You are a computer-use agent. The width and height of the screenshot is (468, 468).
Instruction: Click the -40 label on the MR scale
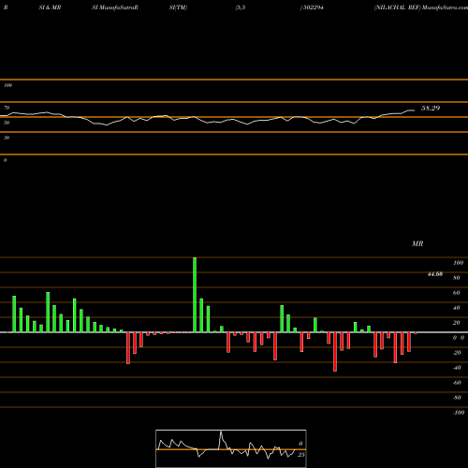point(457,368)
